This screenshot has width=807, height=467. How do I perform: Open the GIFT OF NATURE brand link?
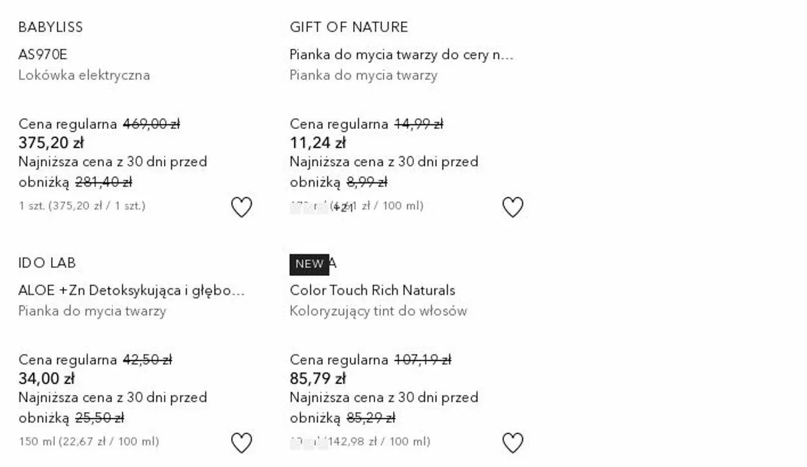pos(349,27)
